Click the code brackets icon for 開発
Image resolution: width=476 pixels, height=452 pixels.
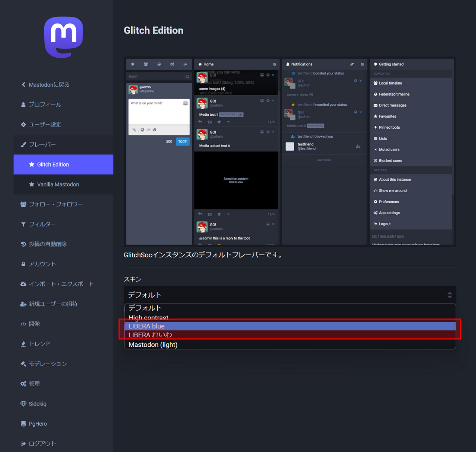23,324
